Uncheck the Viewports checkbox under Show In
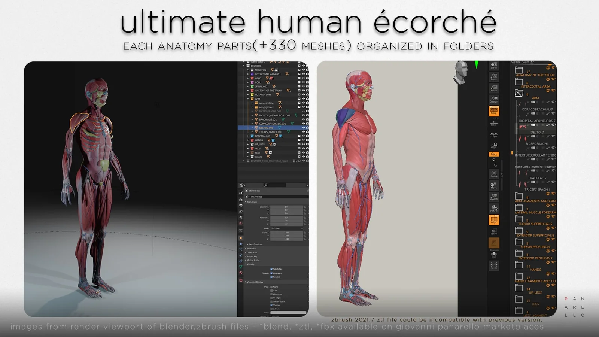The image size is (599, 337). pos(271,273)
